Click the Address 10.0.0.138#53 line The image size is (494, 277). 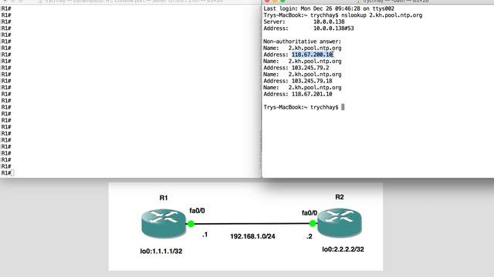pos(309,28)
